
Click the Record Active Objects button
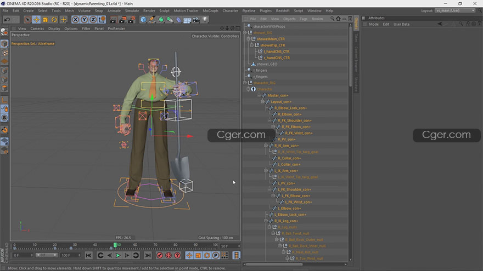[x=160, y=255]
